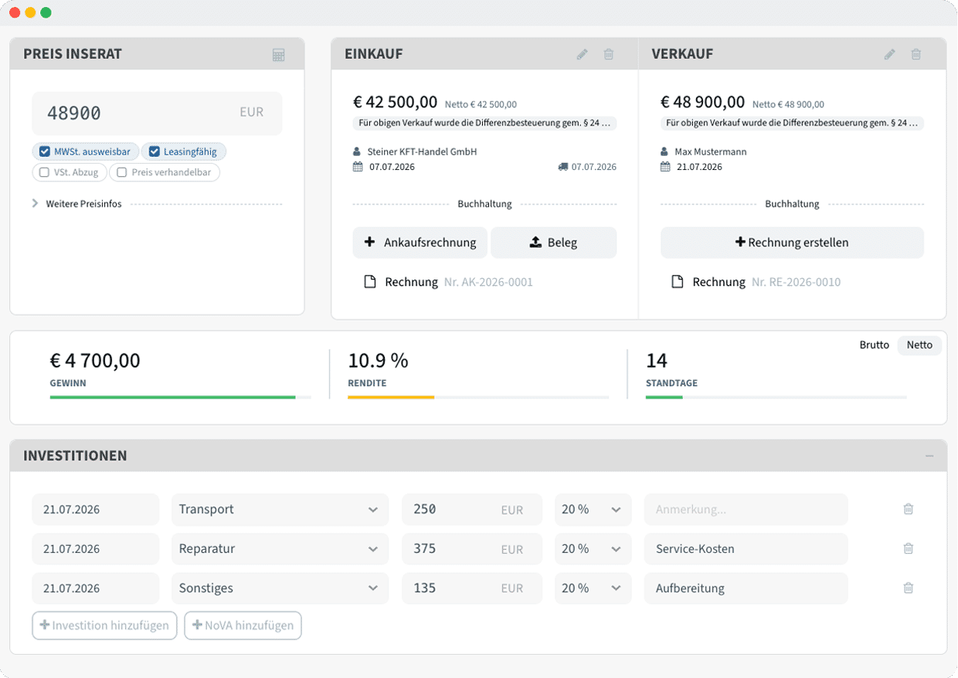Switch profit view to Netto
Screen dimensions: 958x678
[x=919, y=345]
